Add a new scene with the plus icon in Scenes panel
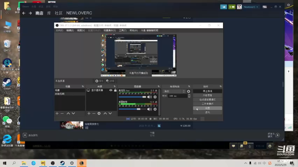This screenshot has width=298, height=167. tap(57, 114)
